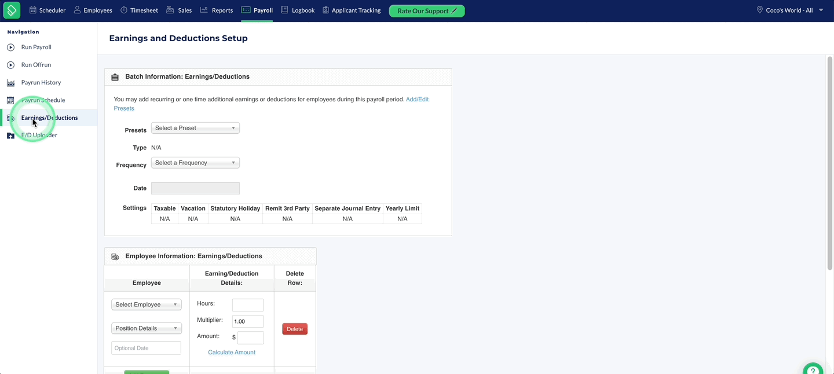
Task: Open the Employees tab
Action: point(93,10)
